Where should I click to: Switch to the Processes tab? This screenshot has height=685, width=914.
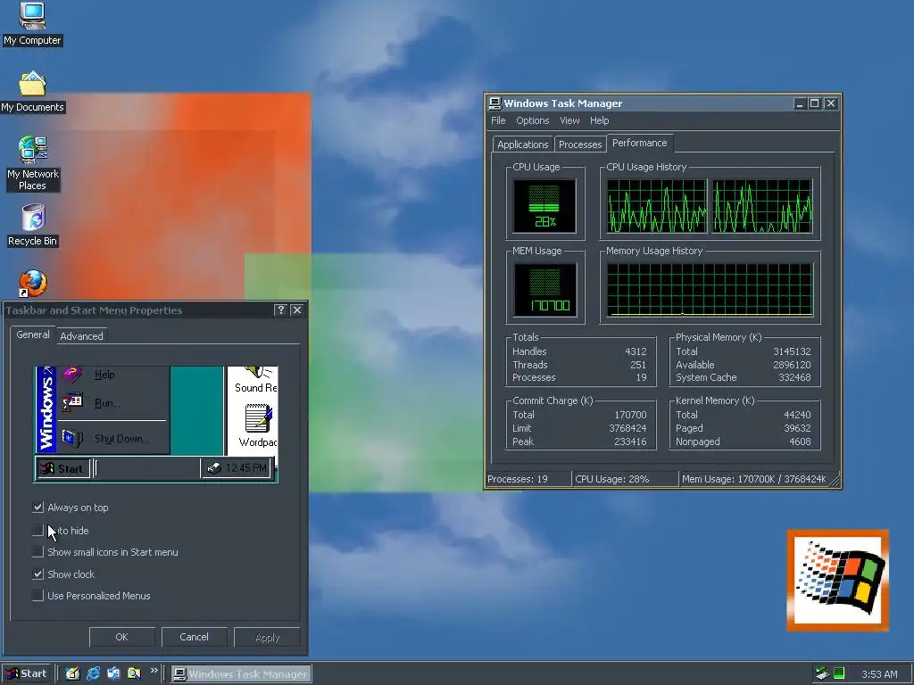(x=580, y=144)
